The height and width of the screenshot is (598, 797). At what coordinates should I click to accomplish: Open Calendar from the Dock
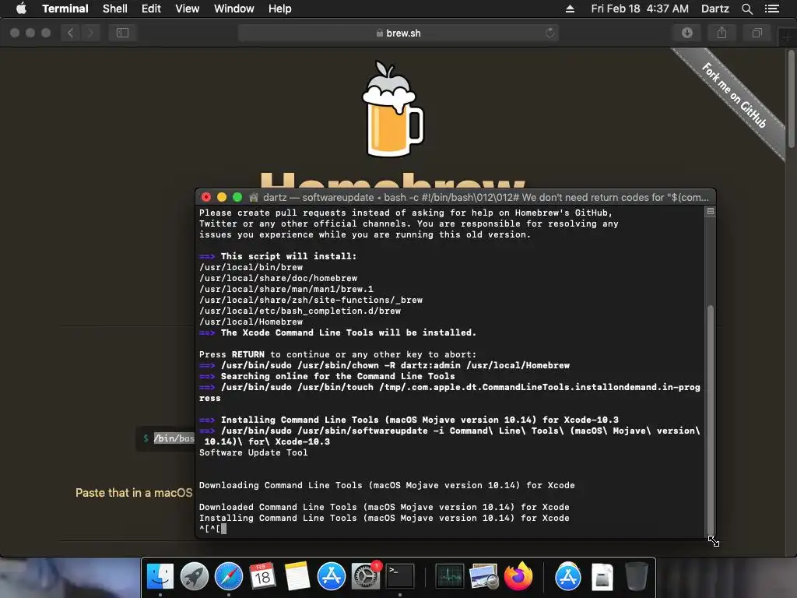tap(262, 577)
